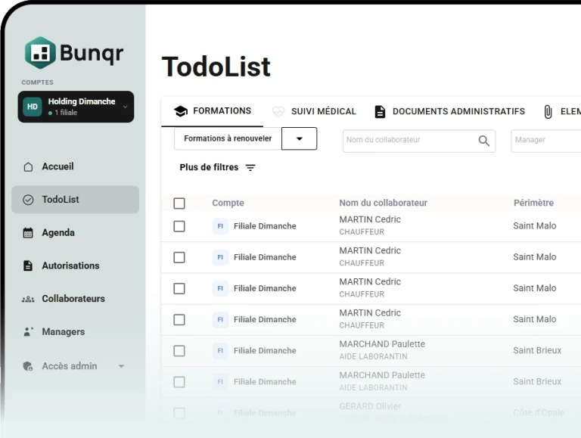The height and width of the screenshot is (438, 581).
Task: Click the Autorisations document icon
Action: point(28,266)
